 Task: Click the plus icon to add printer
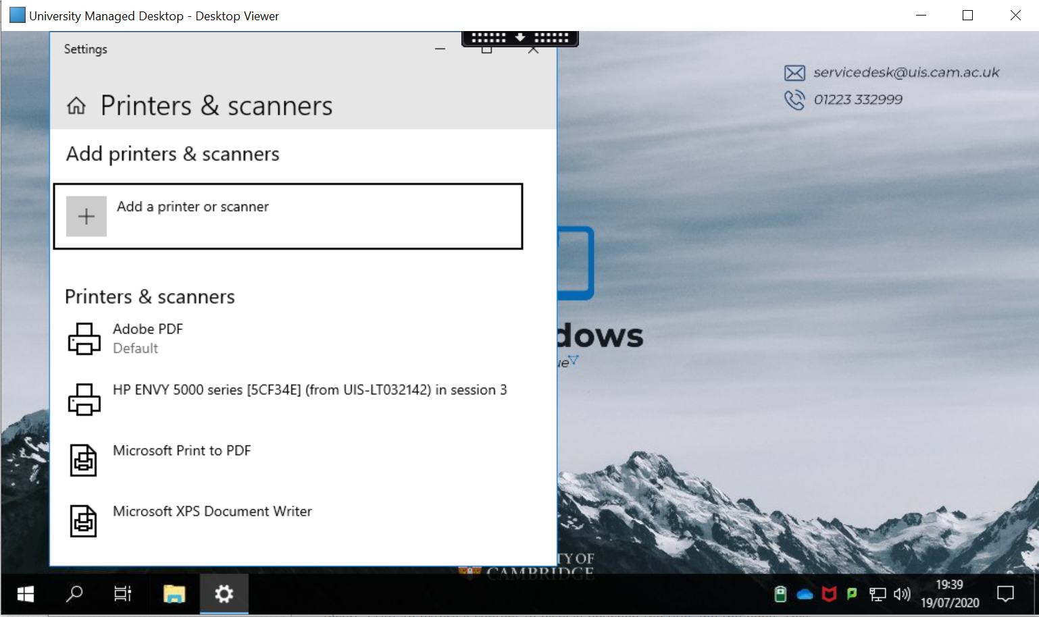(x=86, y=216)
